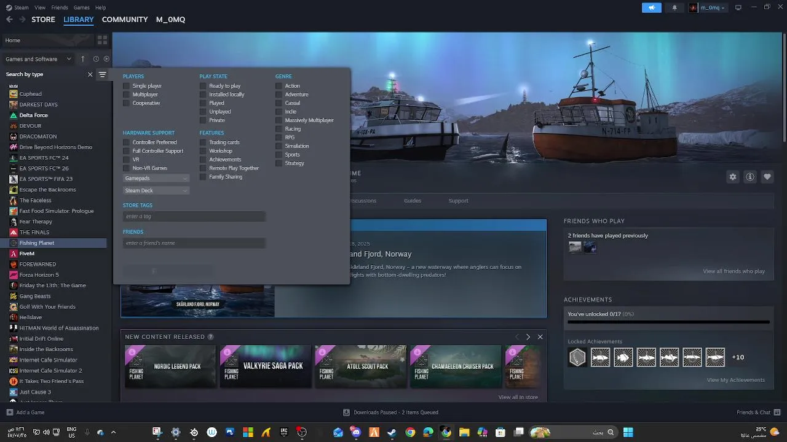Open the game info icon

click(749, 177)
